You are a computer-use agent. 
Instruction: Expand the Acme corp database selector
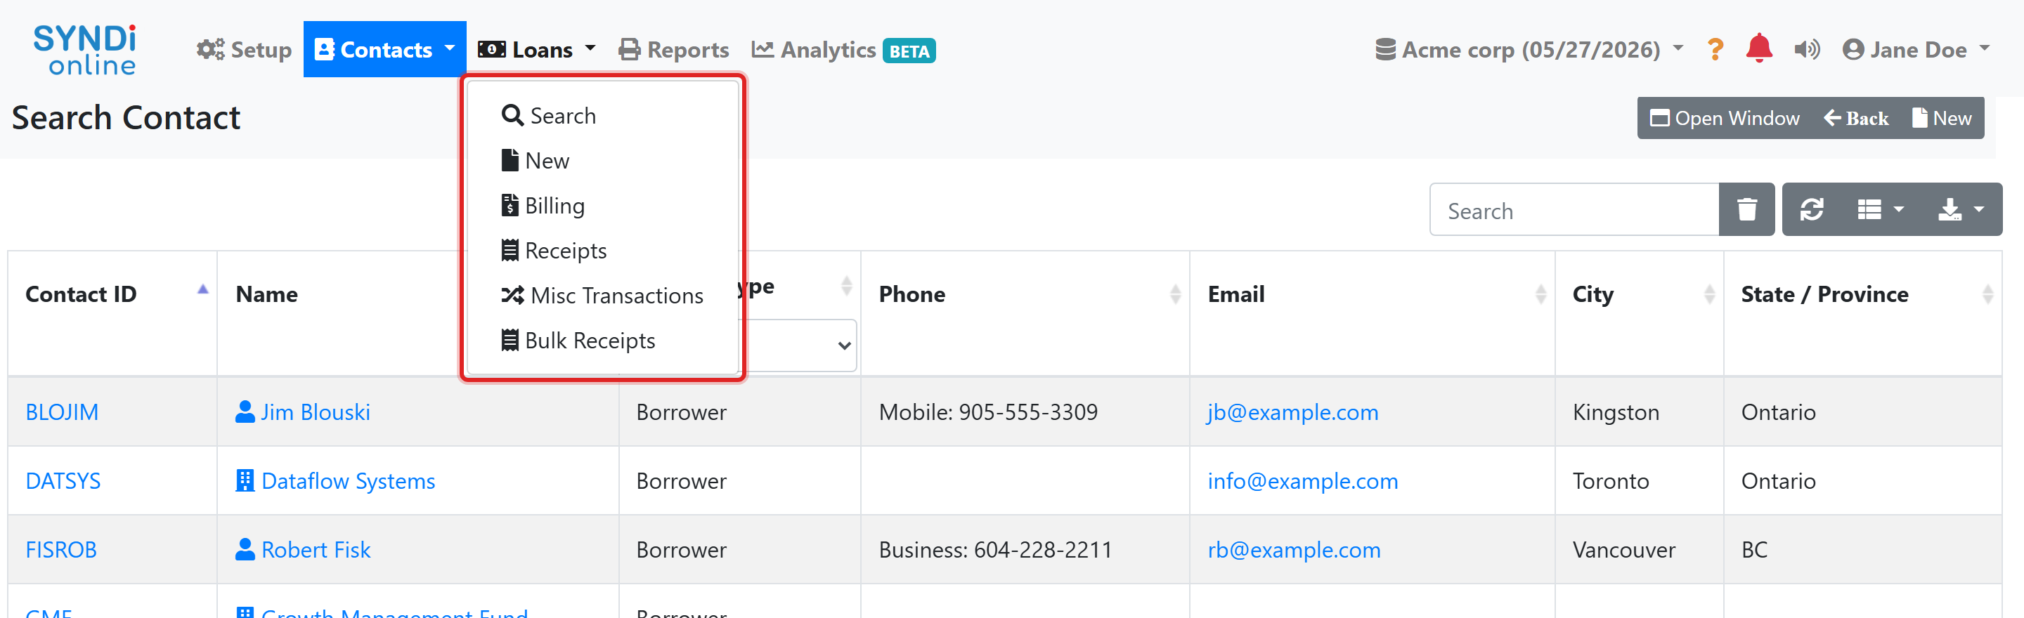click(x=1529, y=49)
